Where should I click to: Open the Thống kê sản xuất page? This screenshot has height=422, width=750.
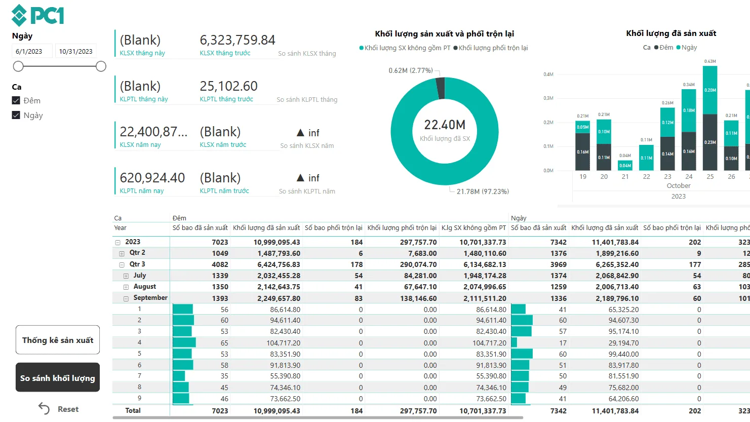[58, 340]
